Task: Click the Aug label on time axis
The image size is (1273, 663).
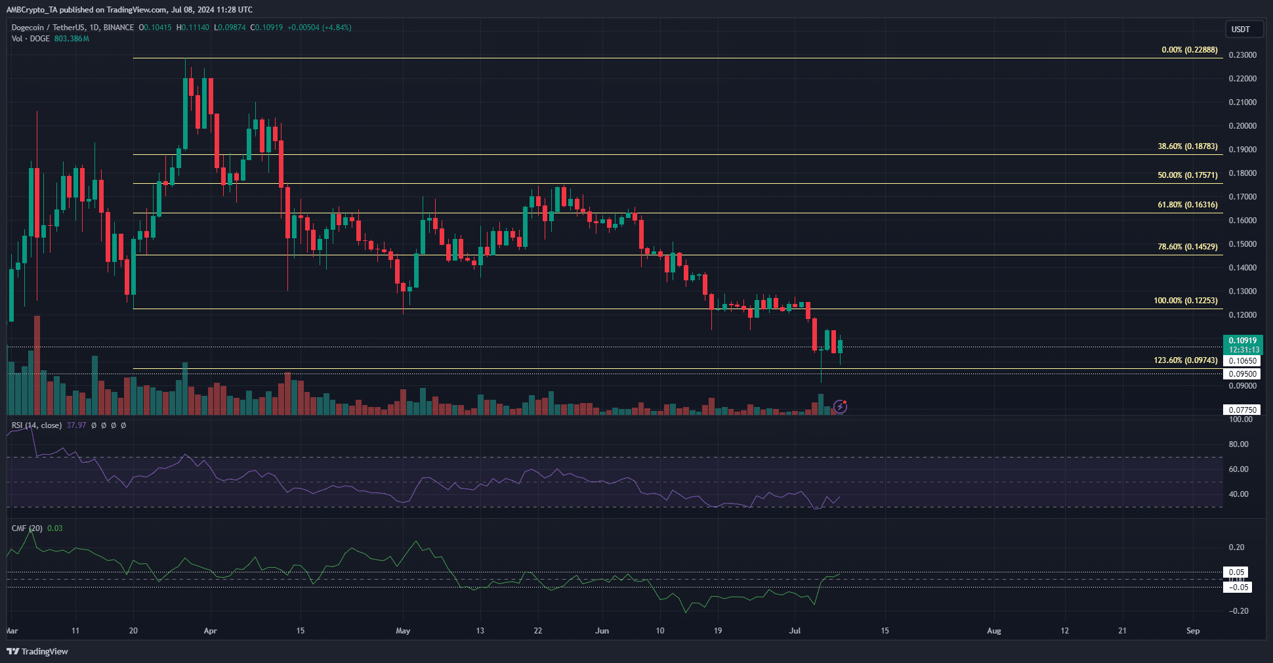Action: tap(994, 631)
